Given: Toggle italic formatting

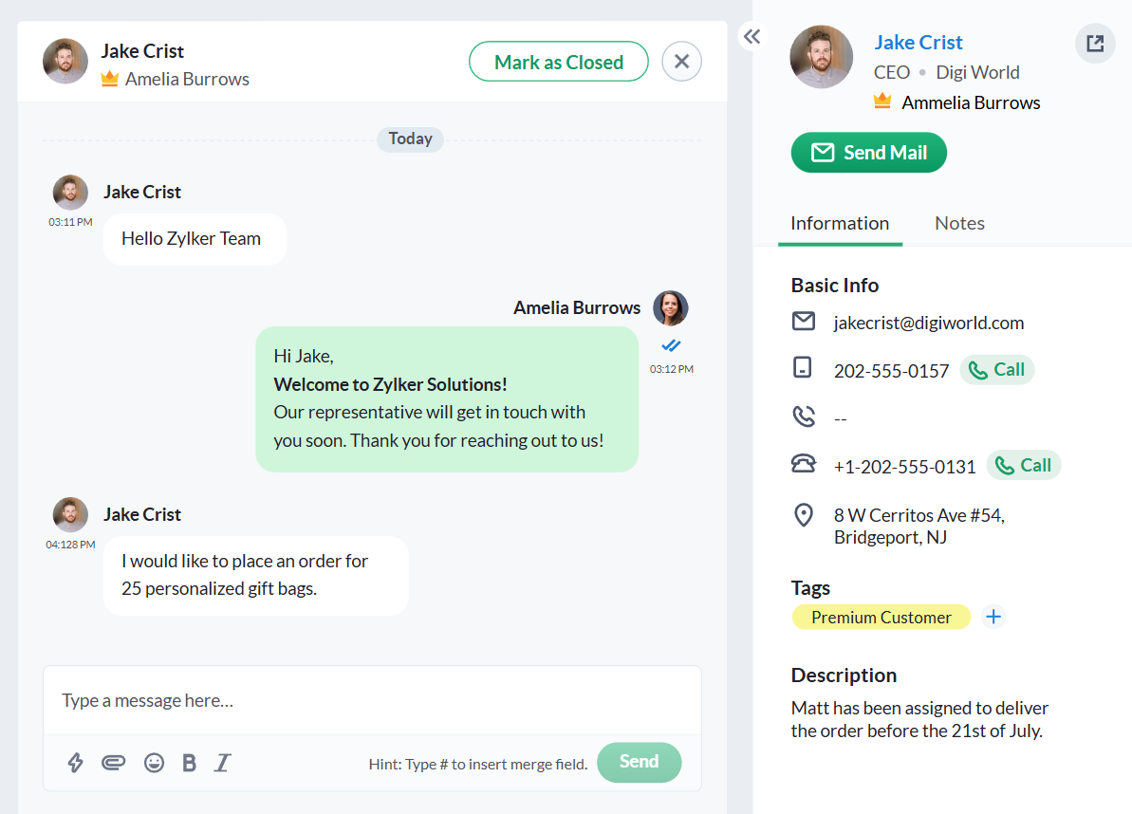Looking at the screenshot, I should coord(222,763).
